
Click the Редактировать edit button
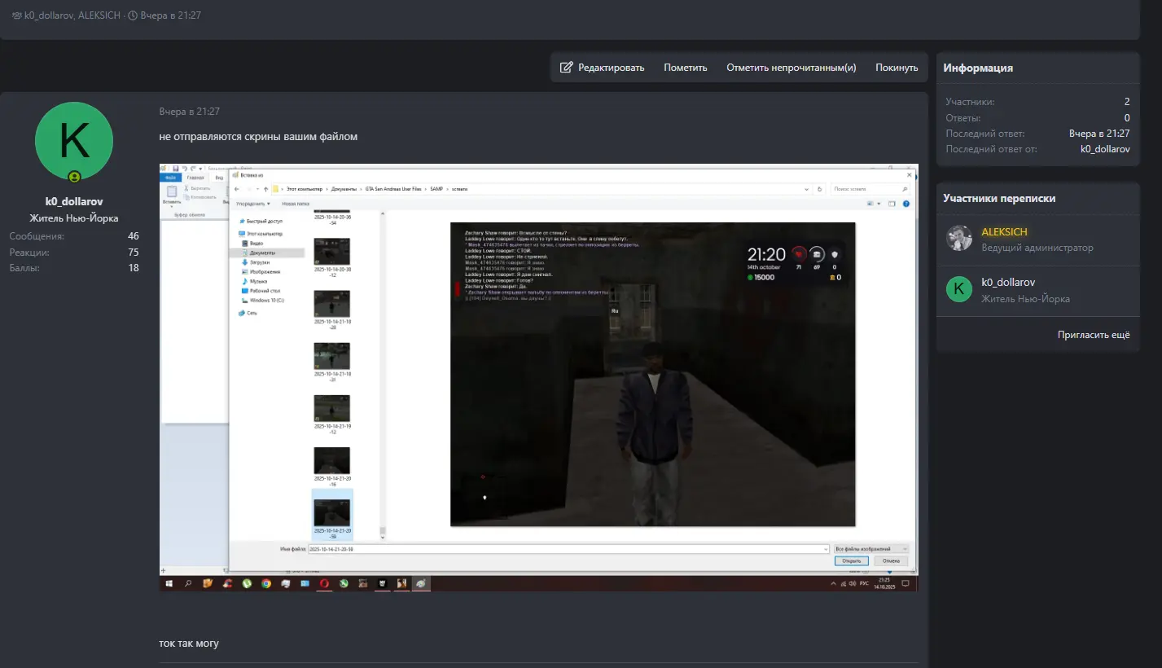603,68
